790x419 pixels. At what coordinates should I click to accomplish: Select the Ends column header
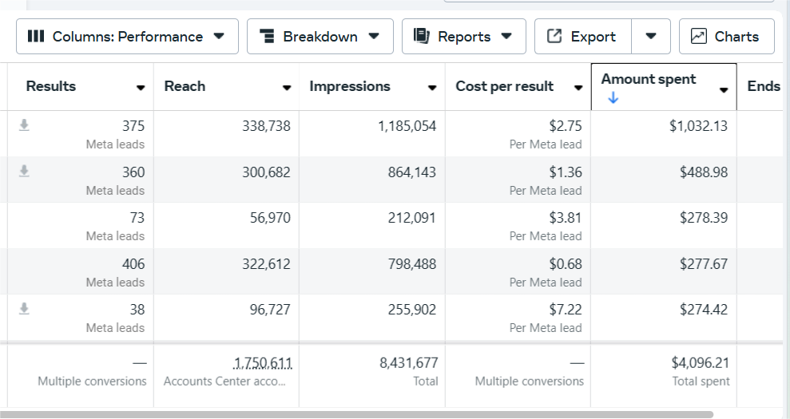coord(764,86)
